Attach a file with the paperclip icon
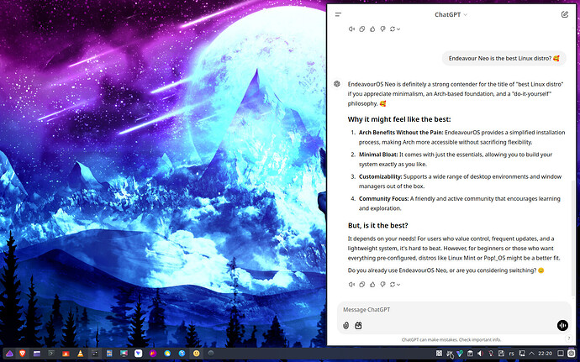The height and width of the screenshot is (362, 580). point(345,325)
